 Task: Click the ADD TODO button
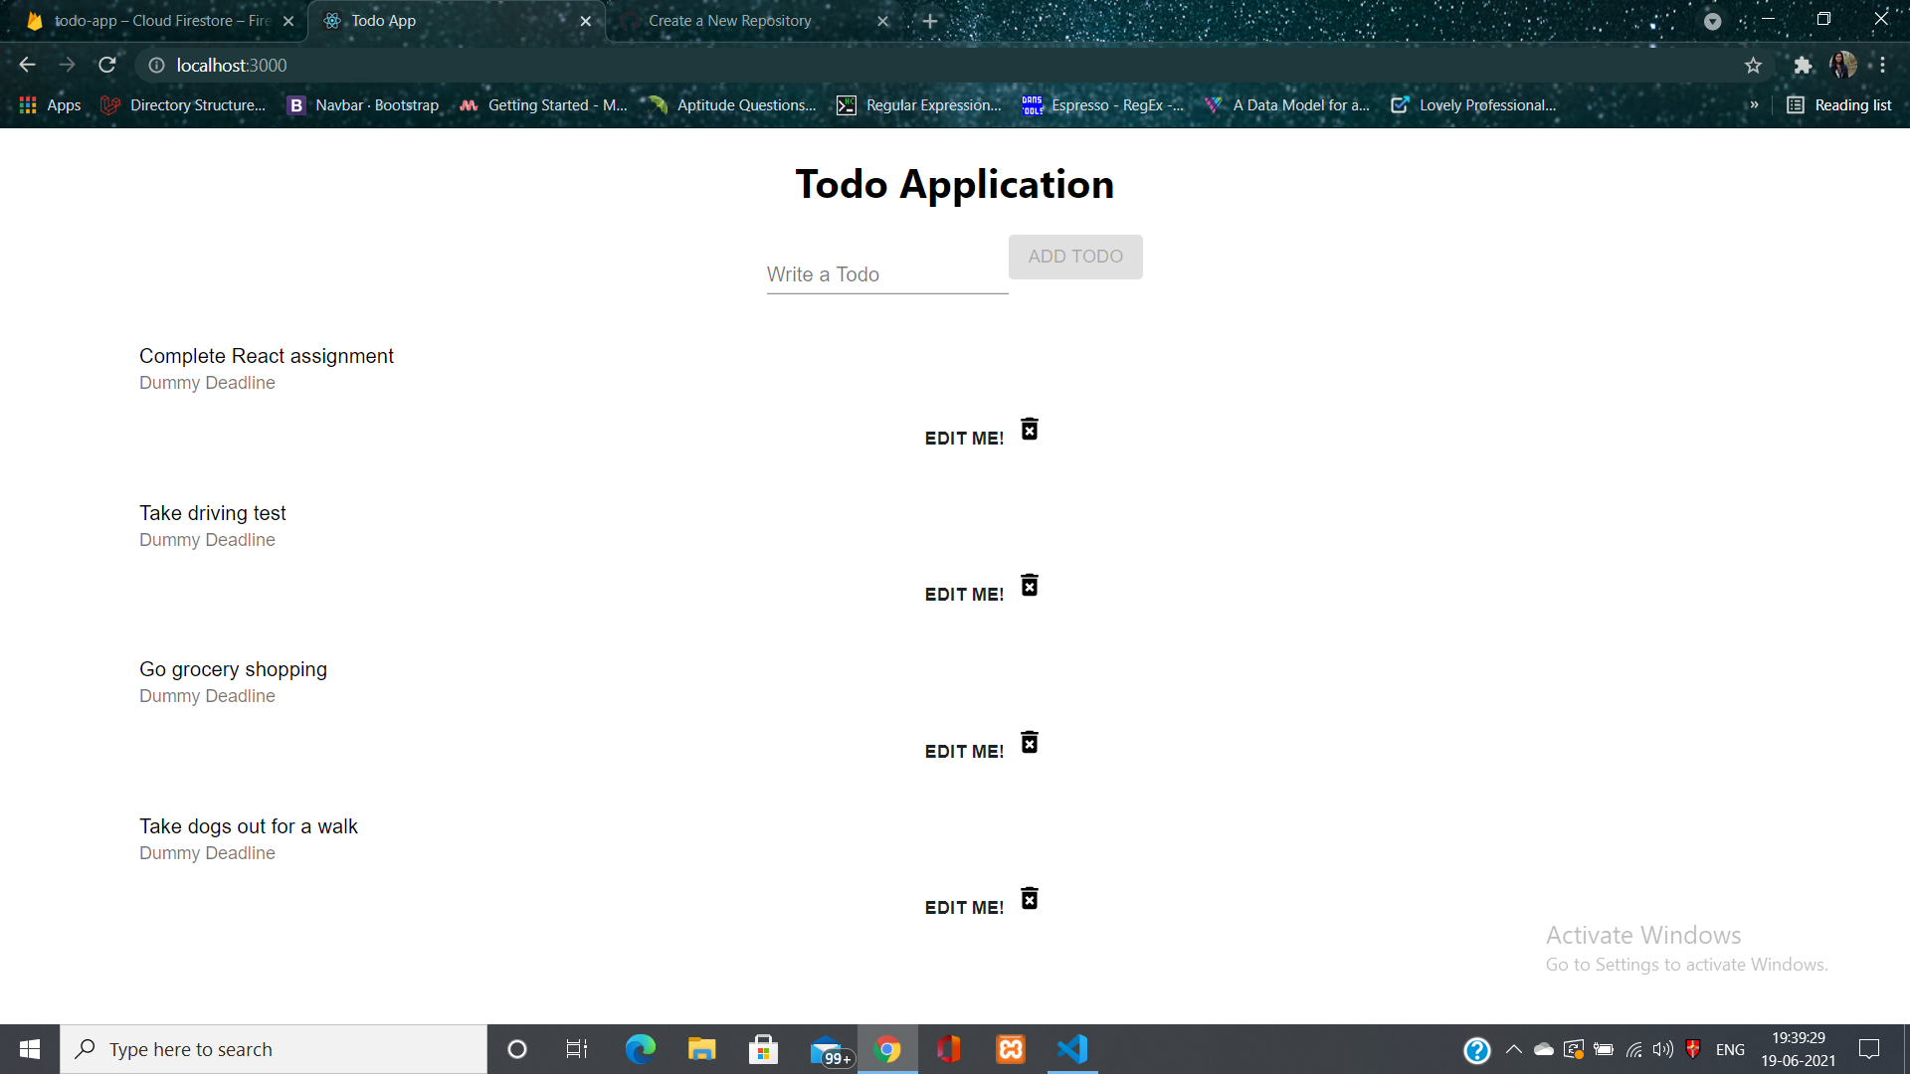(x=1075, y=256)
